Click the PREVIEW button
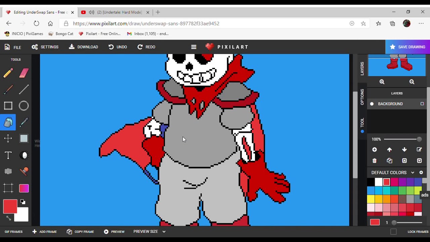The width and height of the screenshot is (430, 242). (x=114, y=232)
